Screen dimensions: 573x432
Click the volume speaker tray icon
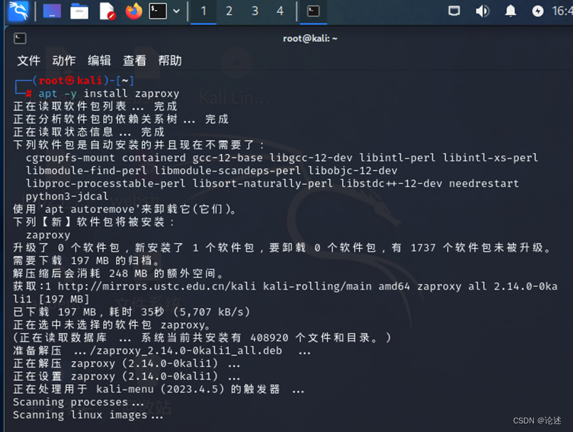point(482,11)
